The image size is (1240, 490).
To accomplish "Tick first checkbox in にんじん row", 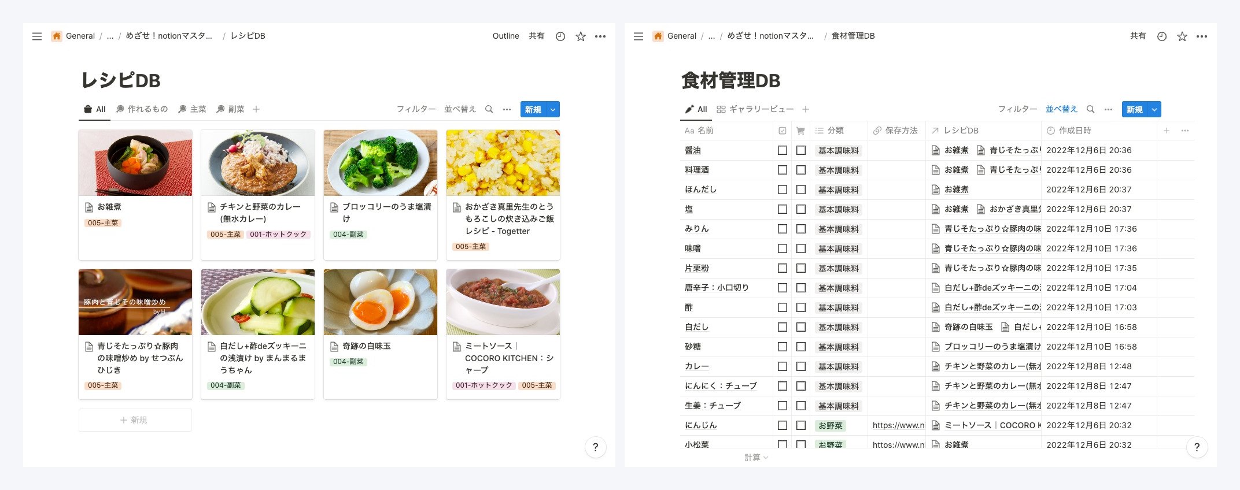I will tap(783, 425).
